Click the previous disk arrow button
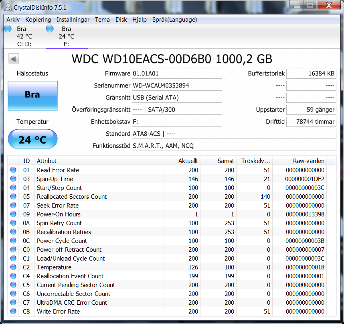344x324 pixels. tap(14, 59)
